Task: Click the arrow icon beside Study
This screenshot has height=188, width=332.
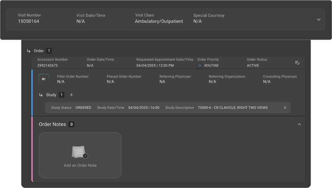Action: tap(41, 95)
